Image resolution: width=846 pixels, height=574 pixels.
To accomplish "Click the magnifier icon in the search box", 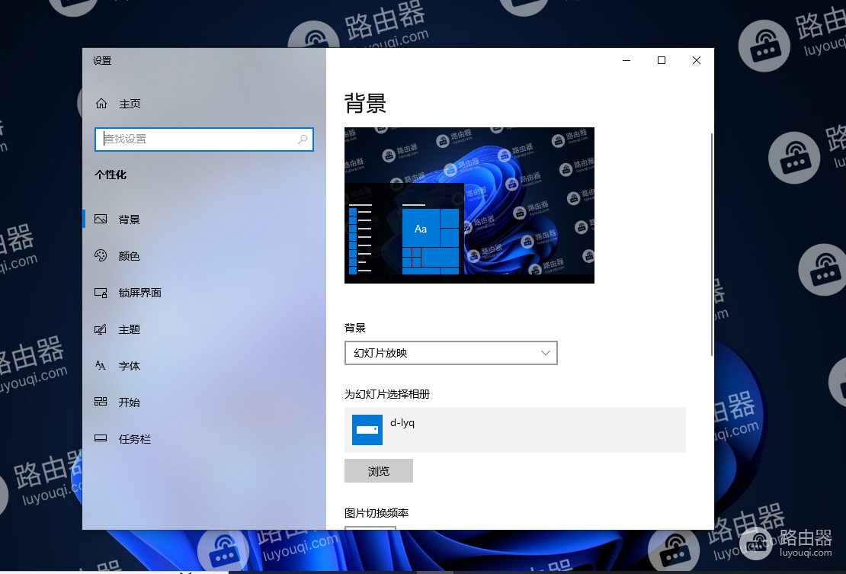I will point(303,139).
